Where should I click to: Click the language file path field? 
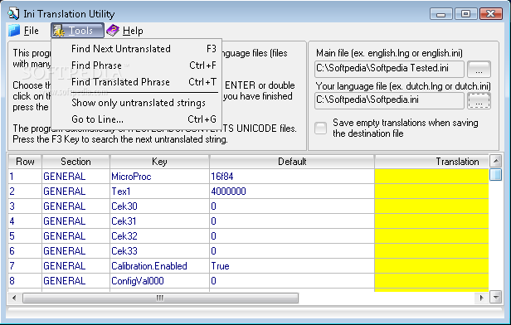point(389,100)
